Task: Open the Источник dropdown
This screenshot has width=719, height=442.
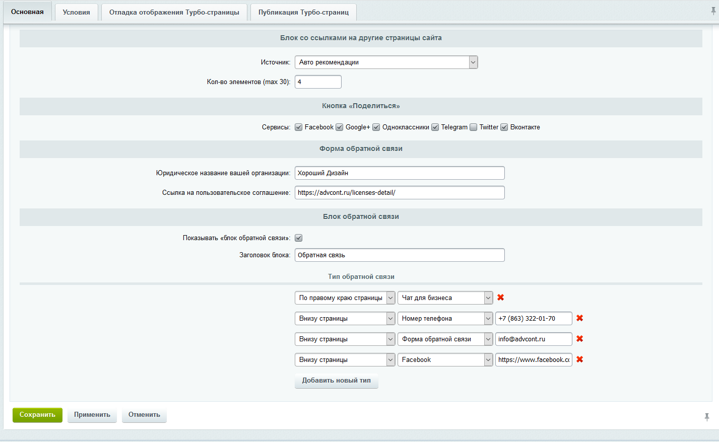Action: click(x=386, y=62)
